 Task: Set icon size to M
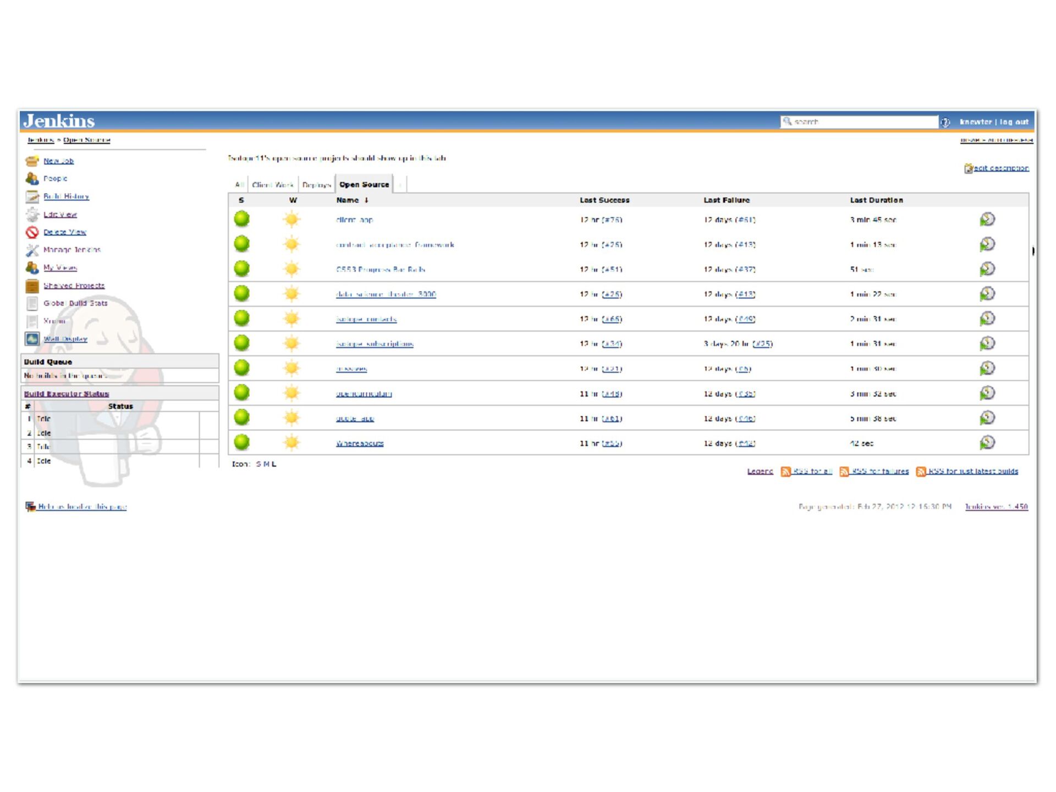[266, 464]
